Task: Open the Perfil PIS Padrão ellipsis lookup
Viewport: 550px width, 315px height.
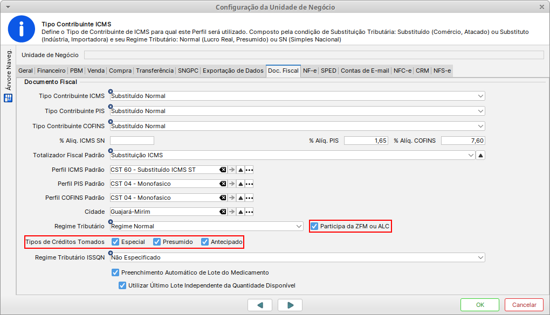Action: click(249, 184)
